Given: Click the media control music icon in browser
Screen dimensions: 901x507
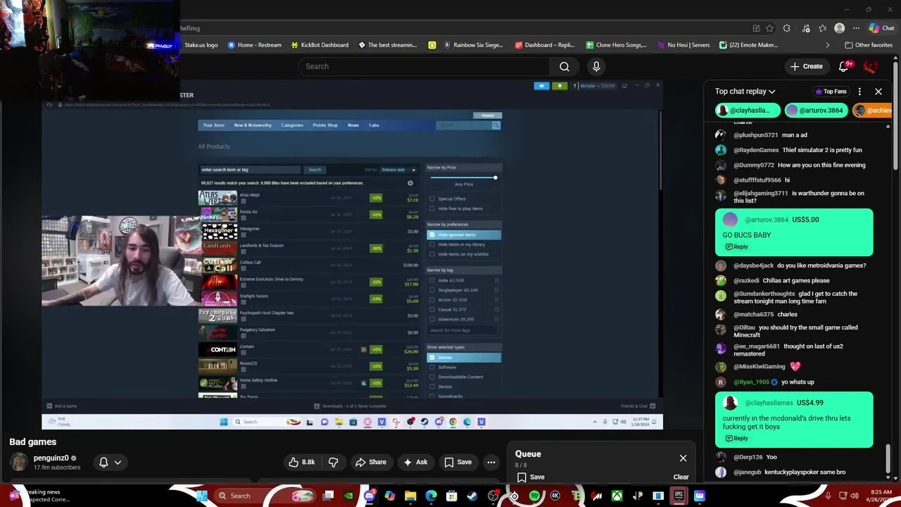Looking at the screenshot, I should click(x=805, y=28).
